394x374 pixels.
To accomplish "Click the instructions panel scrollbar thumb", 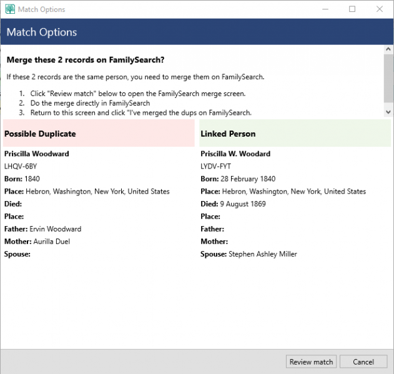I will (x=388, y=78).
